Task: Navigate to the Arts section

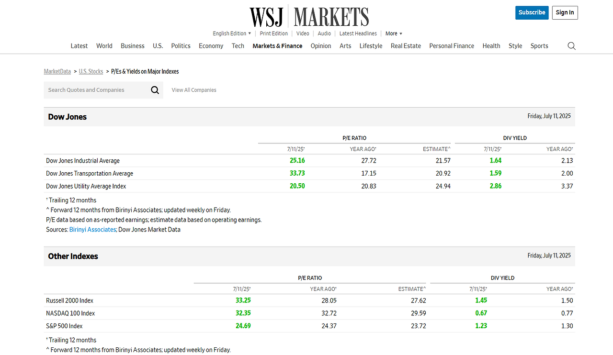Action: coord(345,46)
